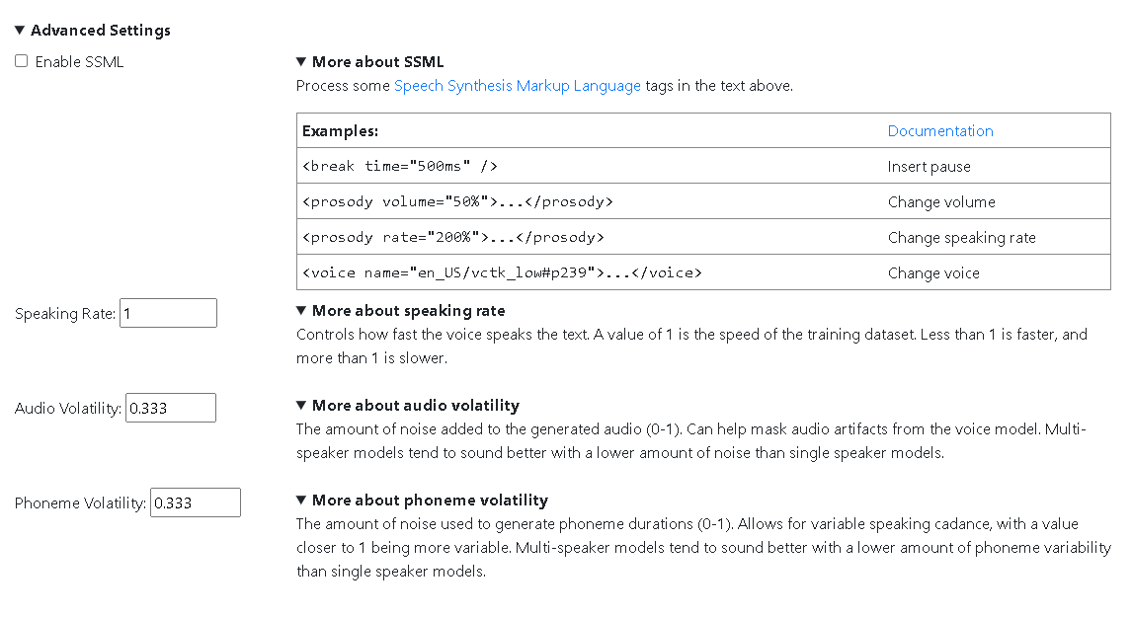Click the Advanced Settings heading text
Viewport: 1132px width, 617px height.
tap(101, 31)
